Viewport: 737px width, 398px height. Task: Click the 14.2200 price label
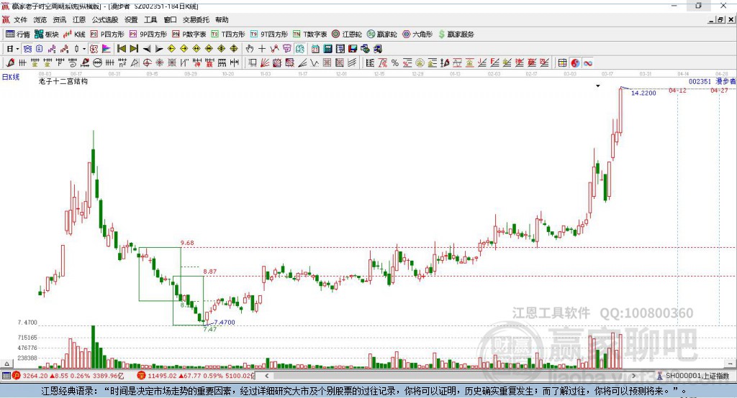click(x=643, y=93)
